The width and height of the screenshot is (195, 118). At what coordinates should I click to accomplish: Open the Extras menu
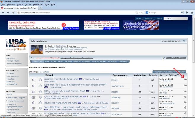47,5
